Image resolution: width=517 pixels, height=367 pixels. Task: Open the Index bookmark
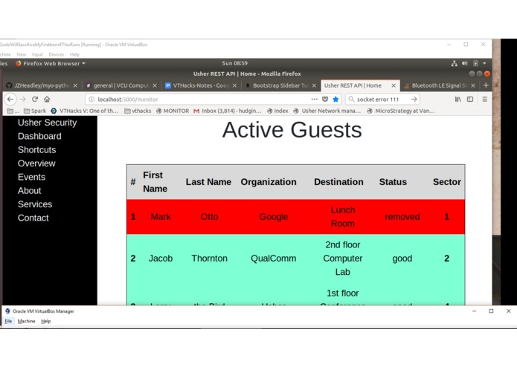point(277,111)
